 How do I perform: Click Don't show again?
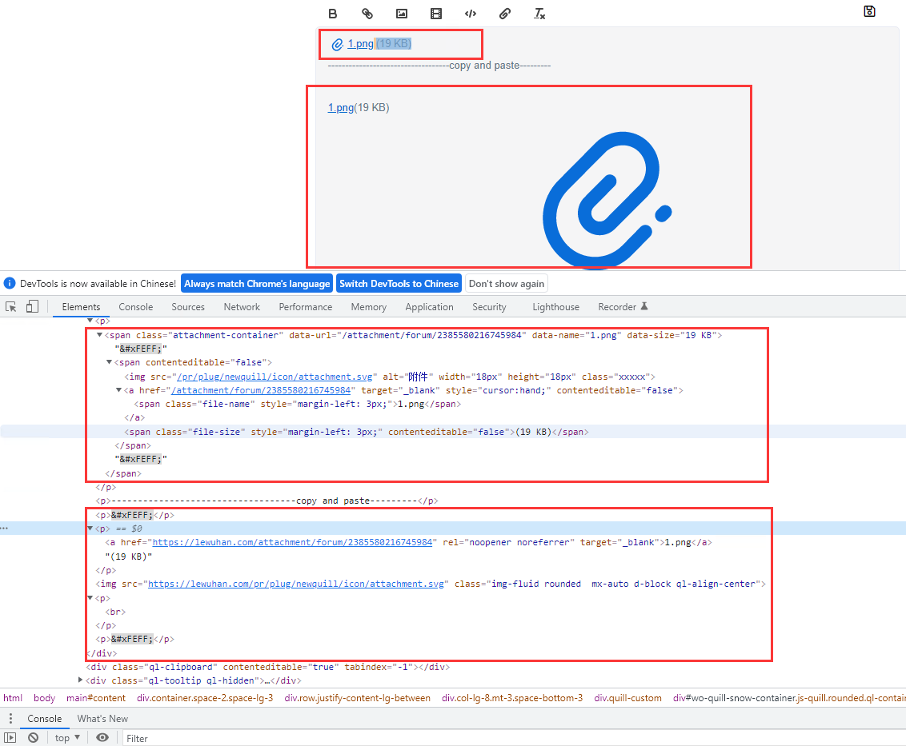(506, 284)
